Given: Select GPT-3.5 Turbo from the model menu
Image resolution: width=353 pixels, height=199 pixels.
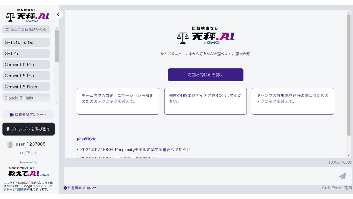Looking at the screenshot, I should [26, 42].
